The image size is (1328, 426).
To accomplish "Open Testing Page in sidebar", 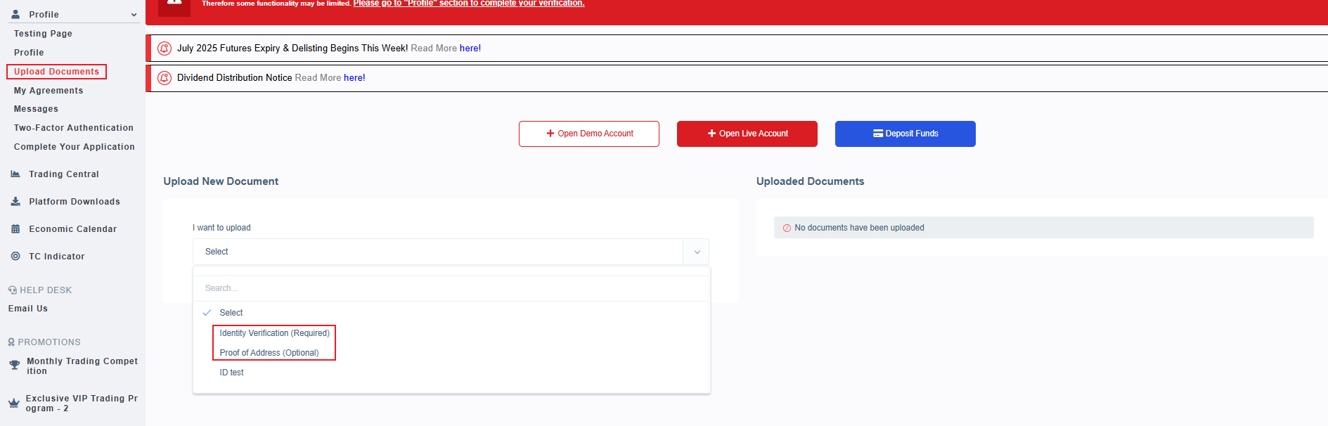I will click(x=43, y=34).
